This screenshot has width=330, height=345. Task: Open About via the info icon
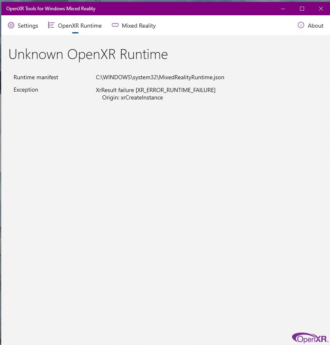301,25
